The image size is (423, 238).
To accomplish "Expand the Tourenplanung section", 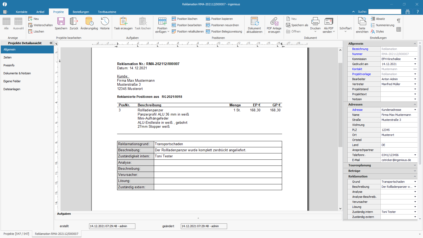I will coord(415,165).
